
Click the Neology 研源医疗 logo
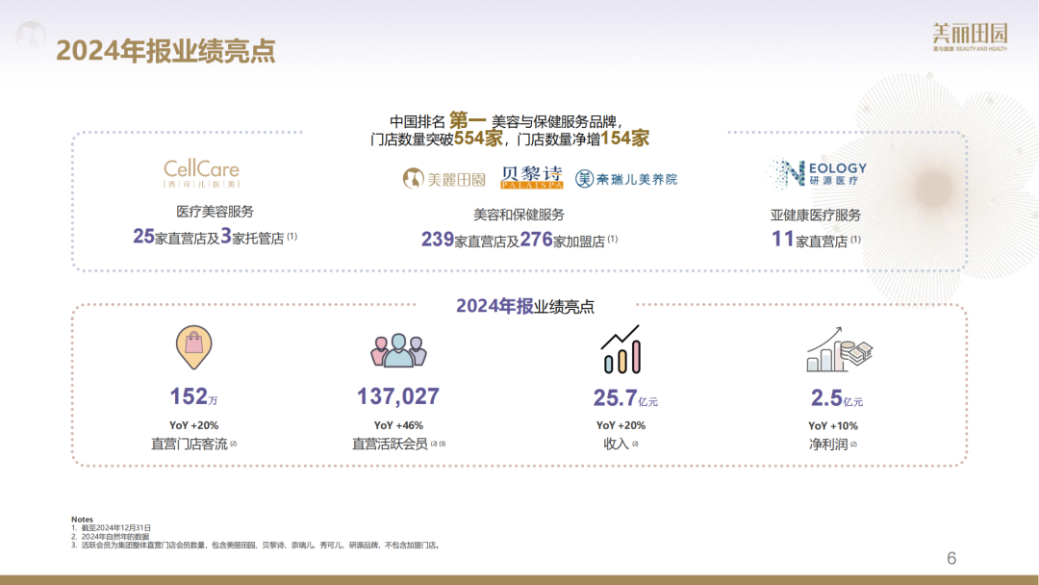(817, 173)
